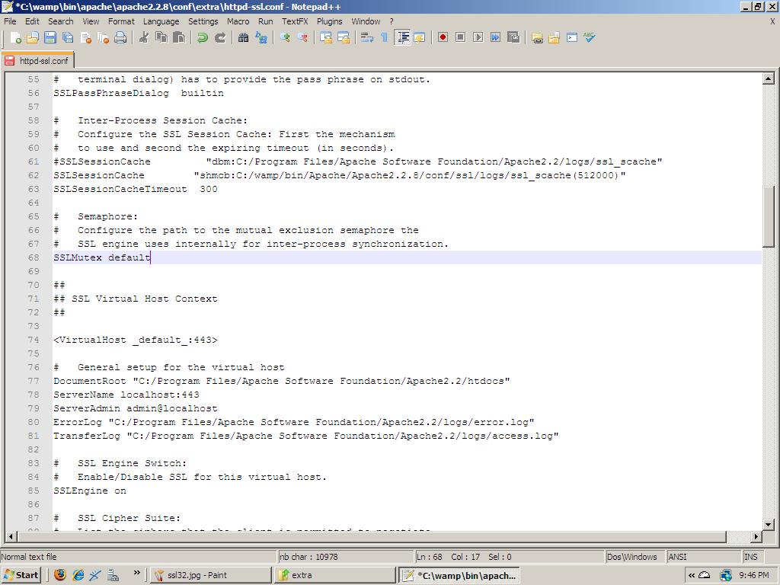Start macro recording with the red button
This screenshot has height=585, width=780.
pos(443,37)
